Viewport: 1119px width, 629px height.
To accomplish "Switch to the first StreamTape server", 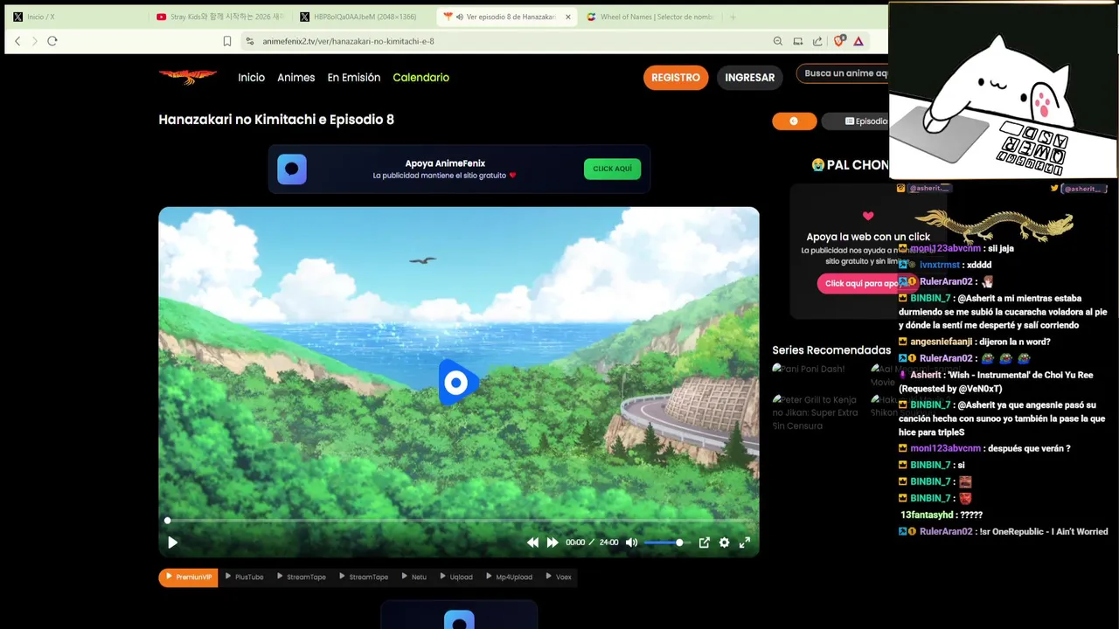I will point(301,577).
